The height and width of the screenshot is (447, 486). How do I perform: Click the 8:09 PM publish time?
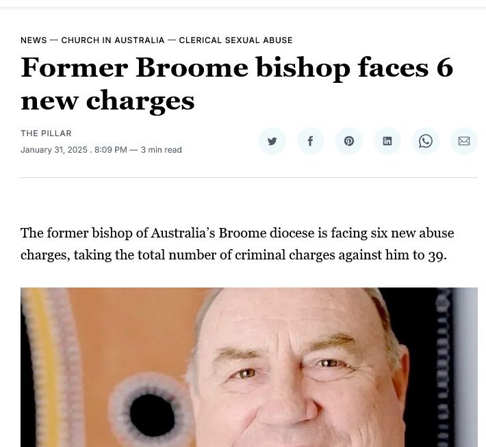click(x=111, y=150)
